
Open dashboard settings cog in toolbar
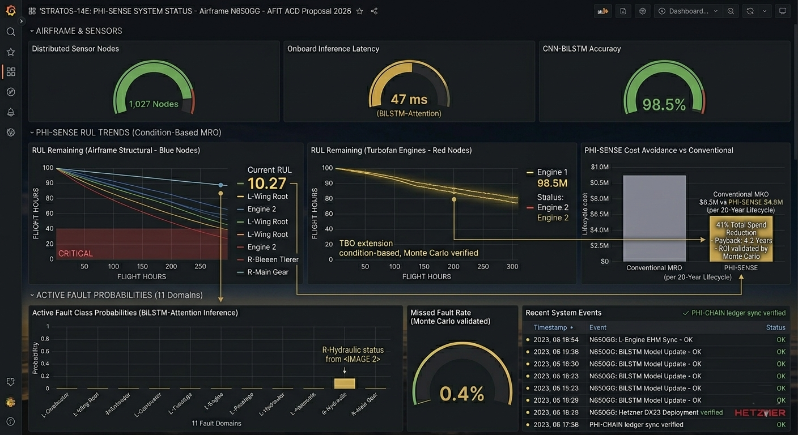point(642,11)
